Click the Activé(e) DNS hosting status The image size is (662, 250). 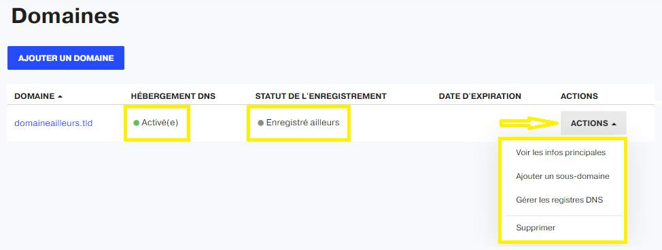(160, 123)
